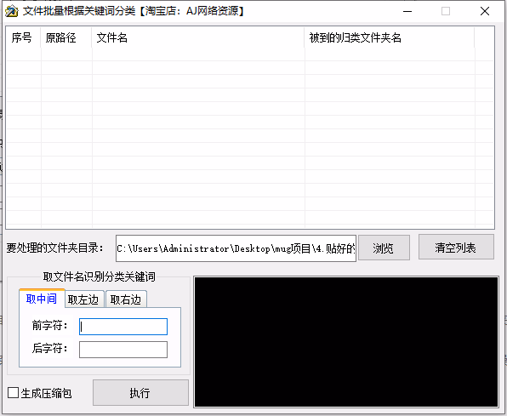Focus the 要处理的文件夹目录 path field
This screenshot has width=507, height=416.
click(x=236, y=248)
